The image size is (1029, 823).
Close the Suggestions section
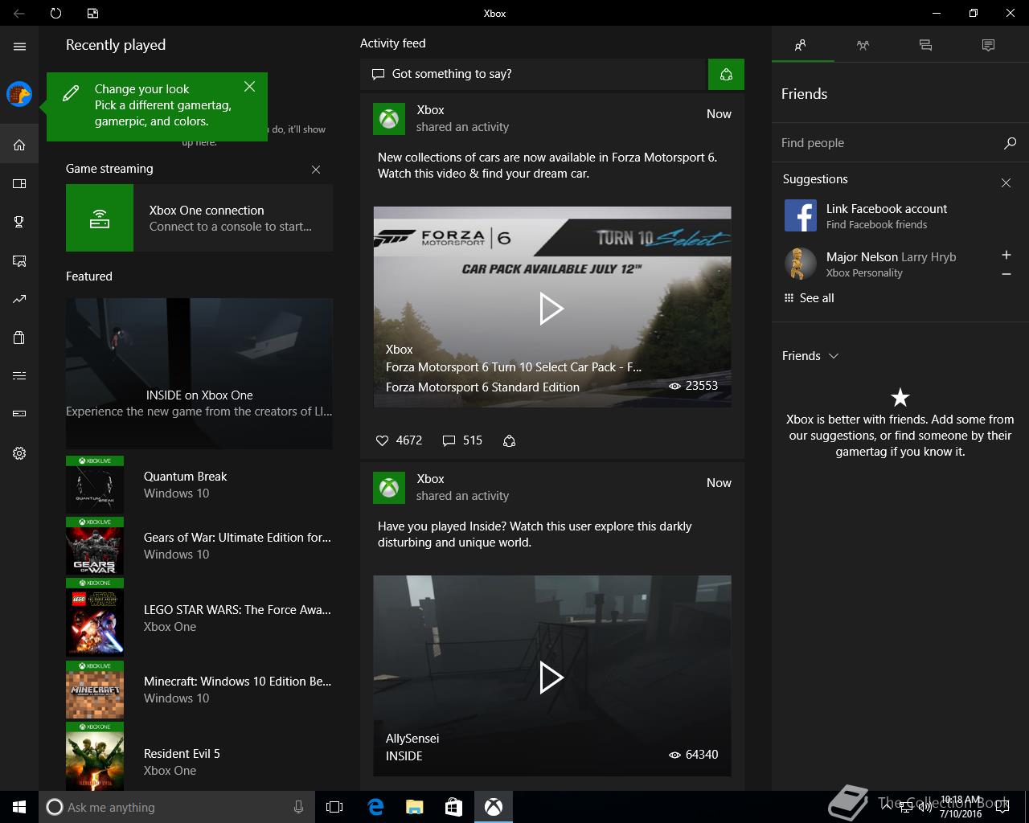click(1006, 183)
